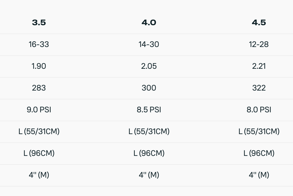Select L (96CM) in the 4.0 column

(x=149, y=153)
